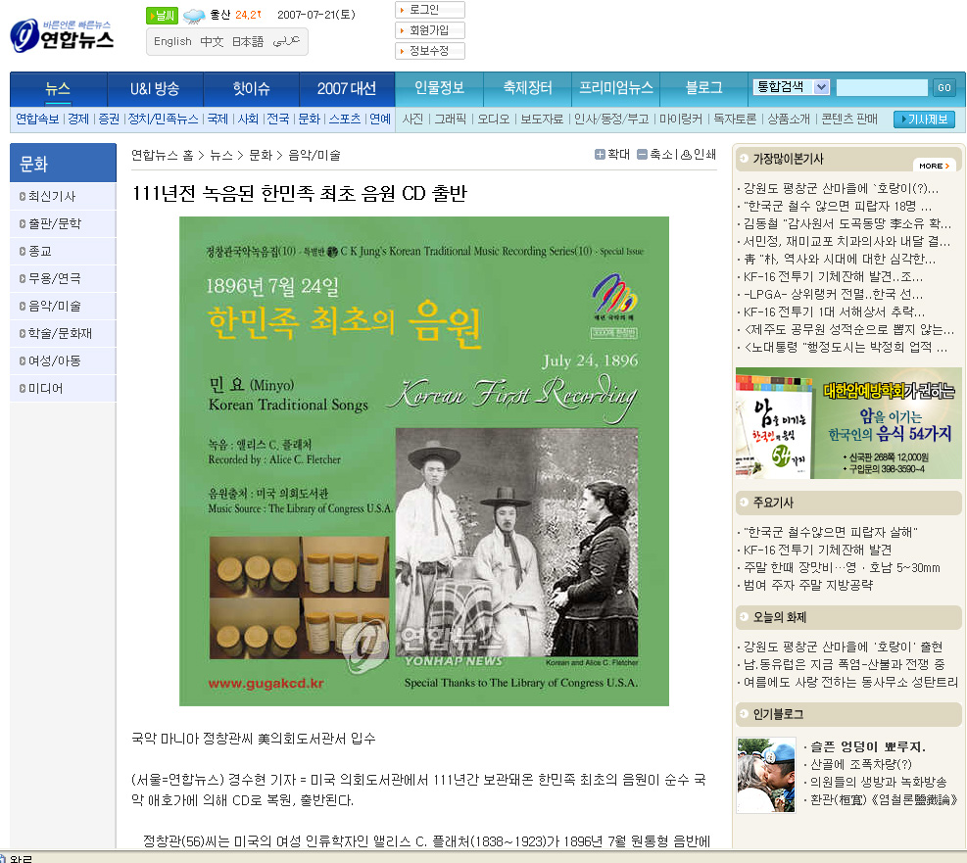Go to 연합뉴스 홈 breadcrumb
This screenshot has width=967, height=863.
point(163,155)
